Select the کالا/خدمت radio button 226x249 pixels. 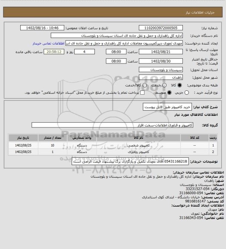tap(144, 85)
